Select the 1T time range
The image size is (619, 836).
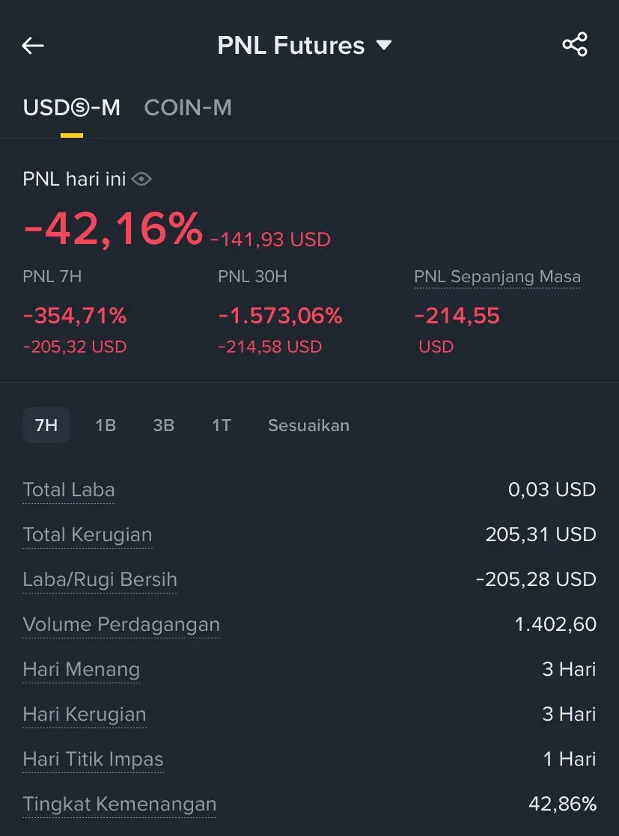[x=222, y=425]
